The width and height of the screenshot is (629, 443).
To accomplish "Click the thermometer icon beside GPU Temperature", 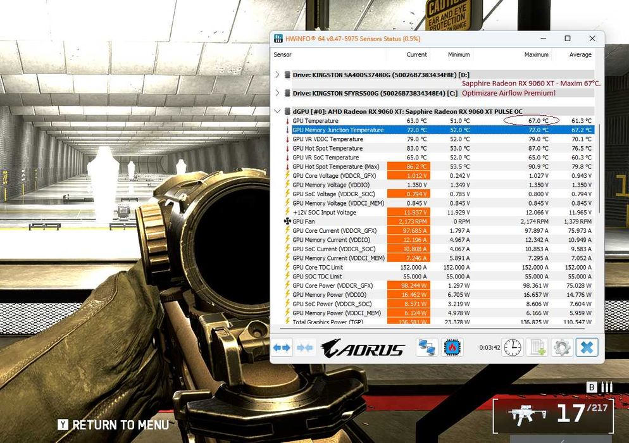I will (287, 121).
